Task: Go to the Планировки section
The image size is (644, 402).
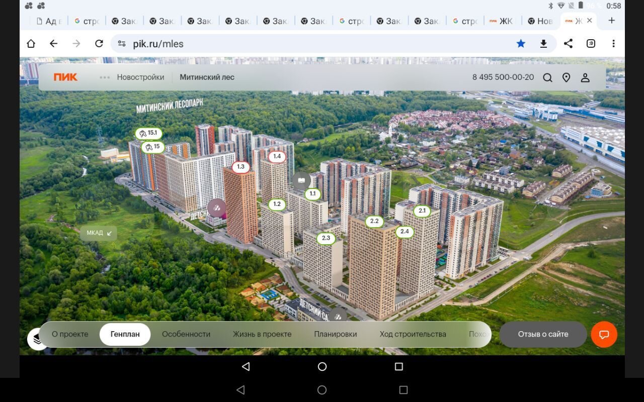Action: pyautogui.click(x=336, y=334)
